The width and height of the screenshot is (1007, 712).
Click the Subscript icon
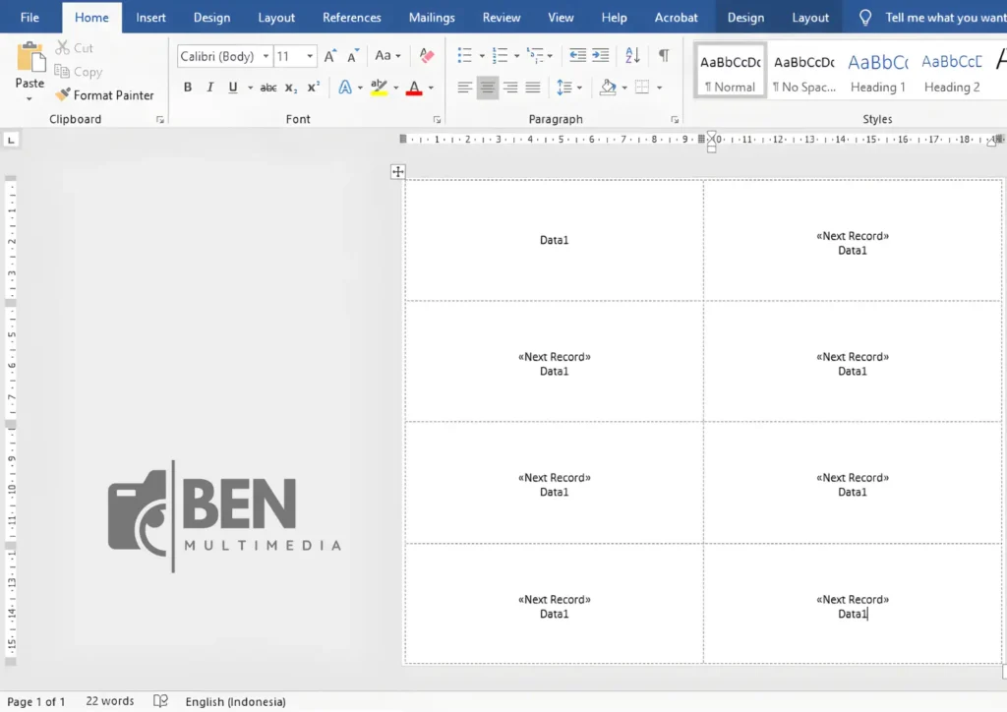[291, 87]
